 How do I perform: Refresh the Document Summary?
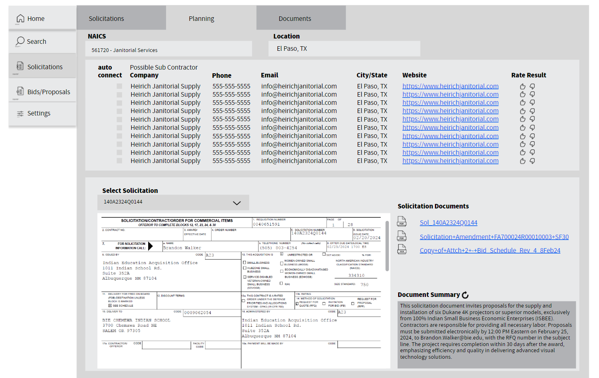tap(465, 295)
